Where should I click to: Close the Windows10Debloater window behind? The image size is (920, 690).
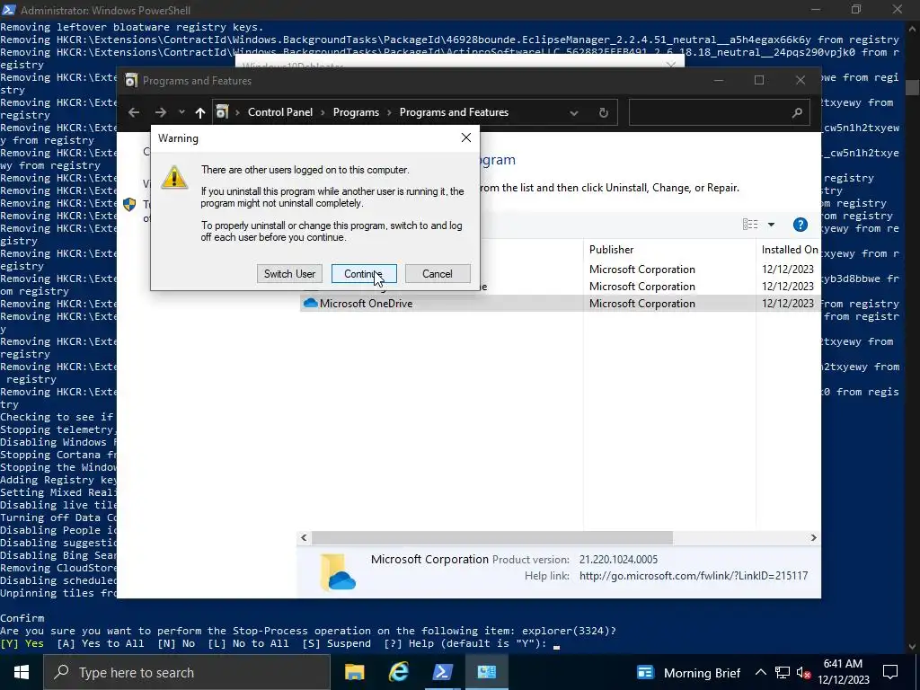click(x=671, y=64)
